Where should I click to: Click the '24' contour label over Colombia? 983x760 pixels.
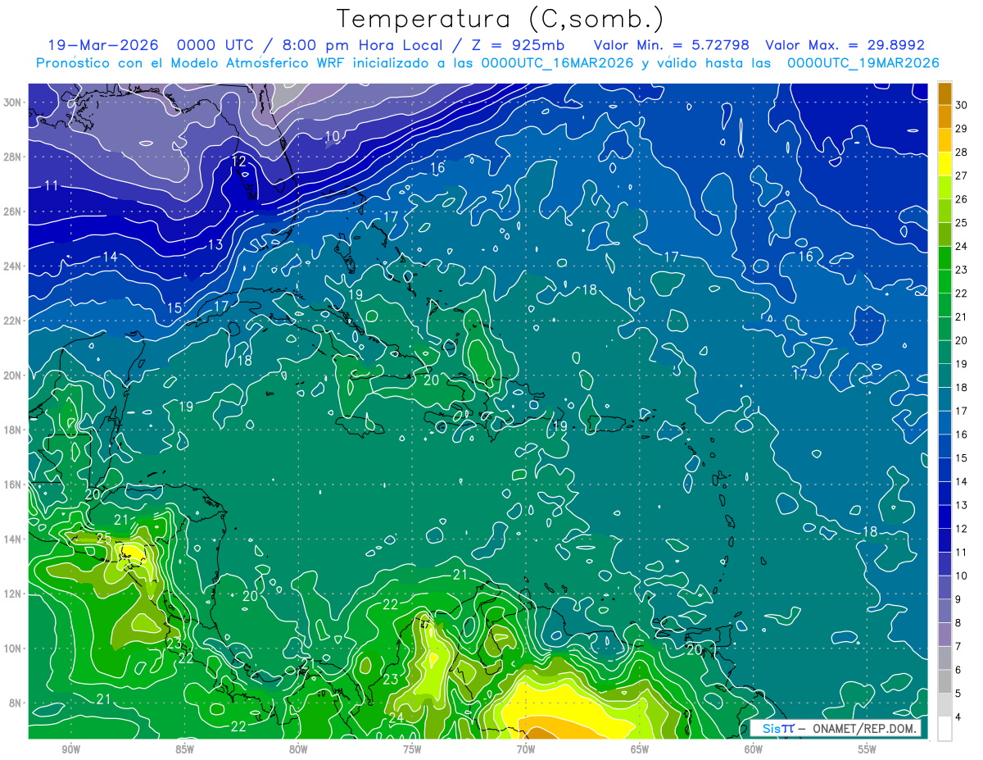[x=396, y=717]
